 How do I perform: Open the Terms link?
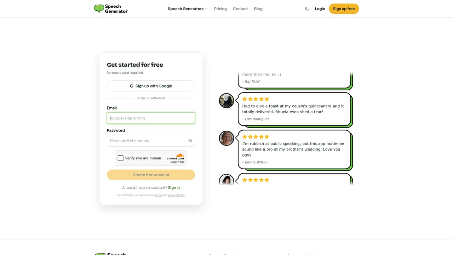pos(159,195)
